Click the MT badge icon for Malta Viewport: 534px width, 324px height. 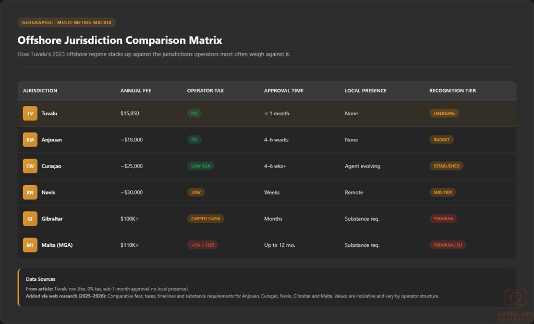(30, 245)
